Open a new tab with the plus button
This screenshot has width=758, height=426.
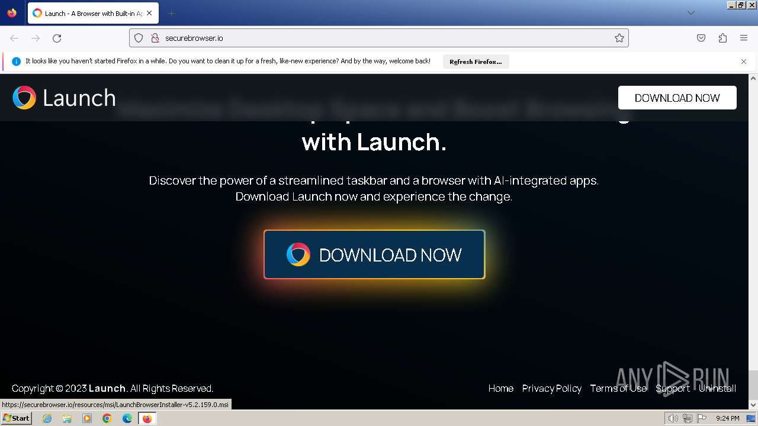pos(171,13)
